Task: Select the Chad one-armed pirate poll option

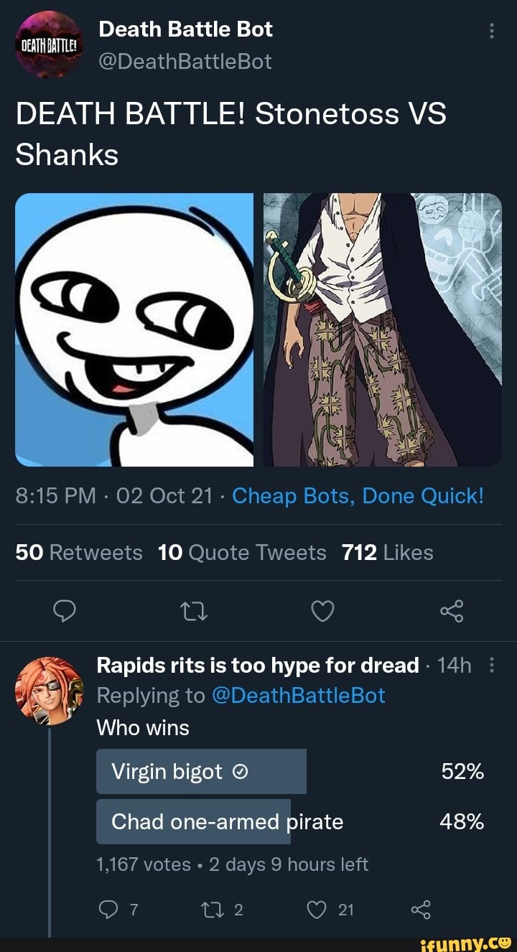Action: (290, 821)
